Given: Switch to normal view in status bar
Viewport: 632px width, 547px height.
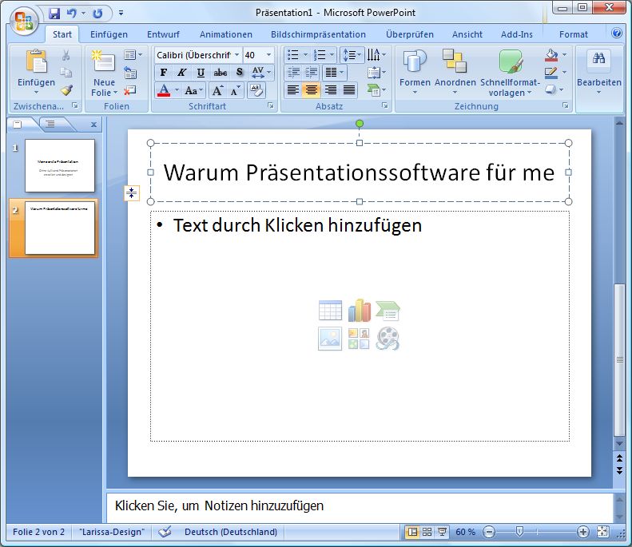Looking at the screenshot, I should pyautogui.click(x=412, y=532).
